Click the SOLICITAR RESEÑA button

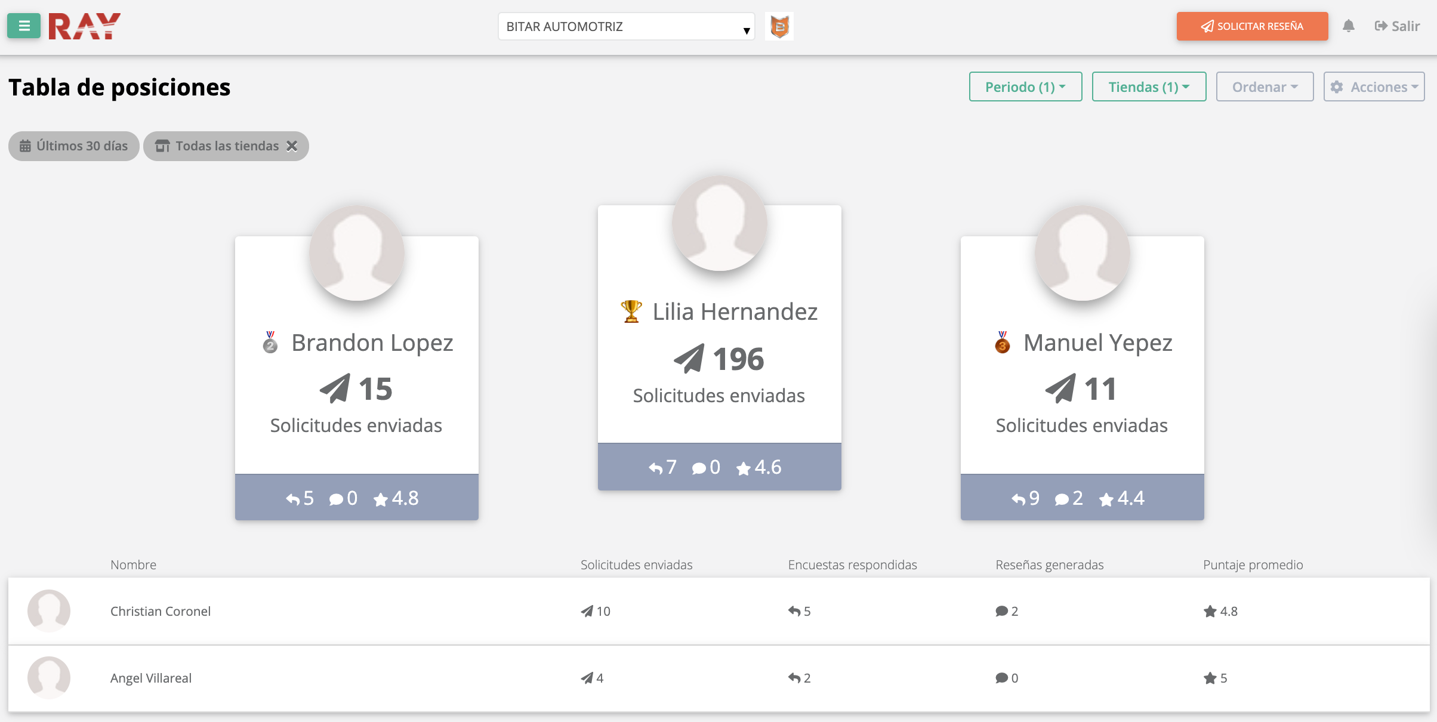coord(1252,26)
